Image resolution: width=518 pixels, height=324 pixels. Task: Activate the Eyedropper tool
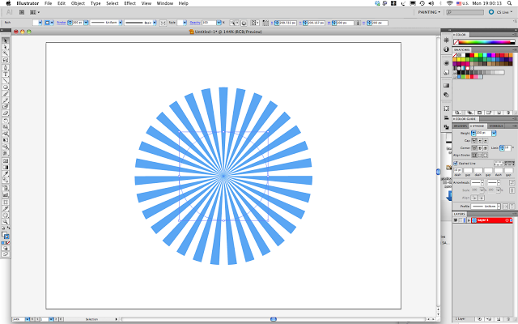tap(5, 174)
